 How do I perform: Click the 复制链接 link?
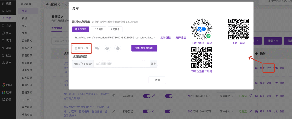coord(165,38)
